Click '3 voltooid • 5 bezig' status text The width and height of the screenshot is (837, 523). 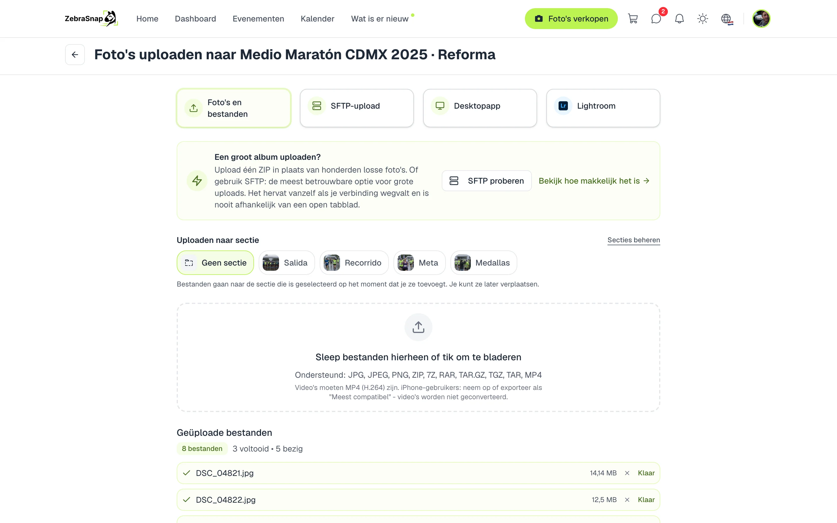pyautogui.click(x=268, y=449)
